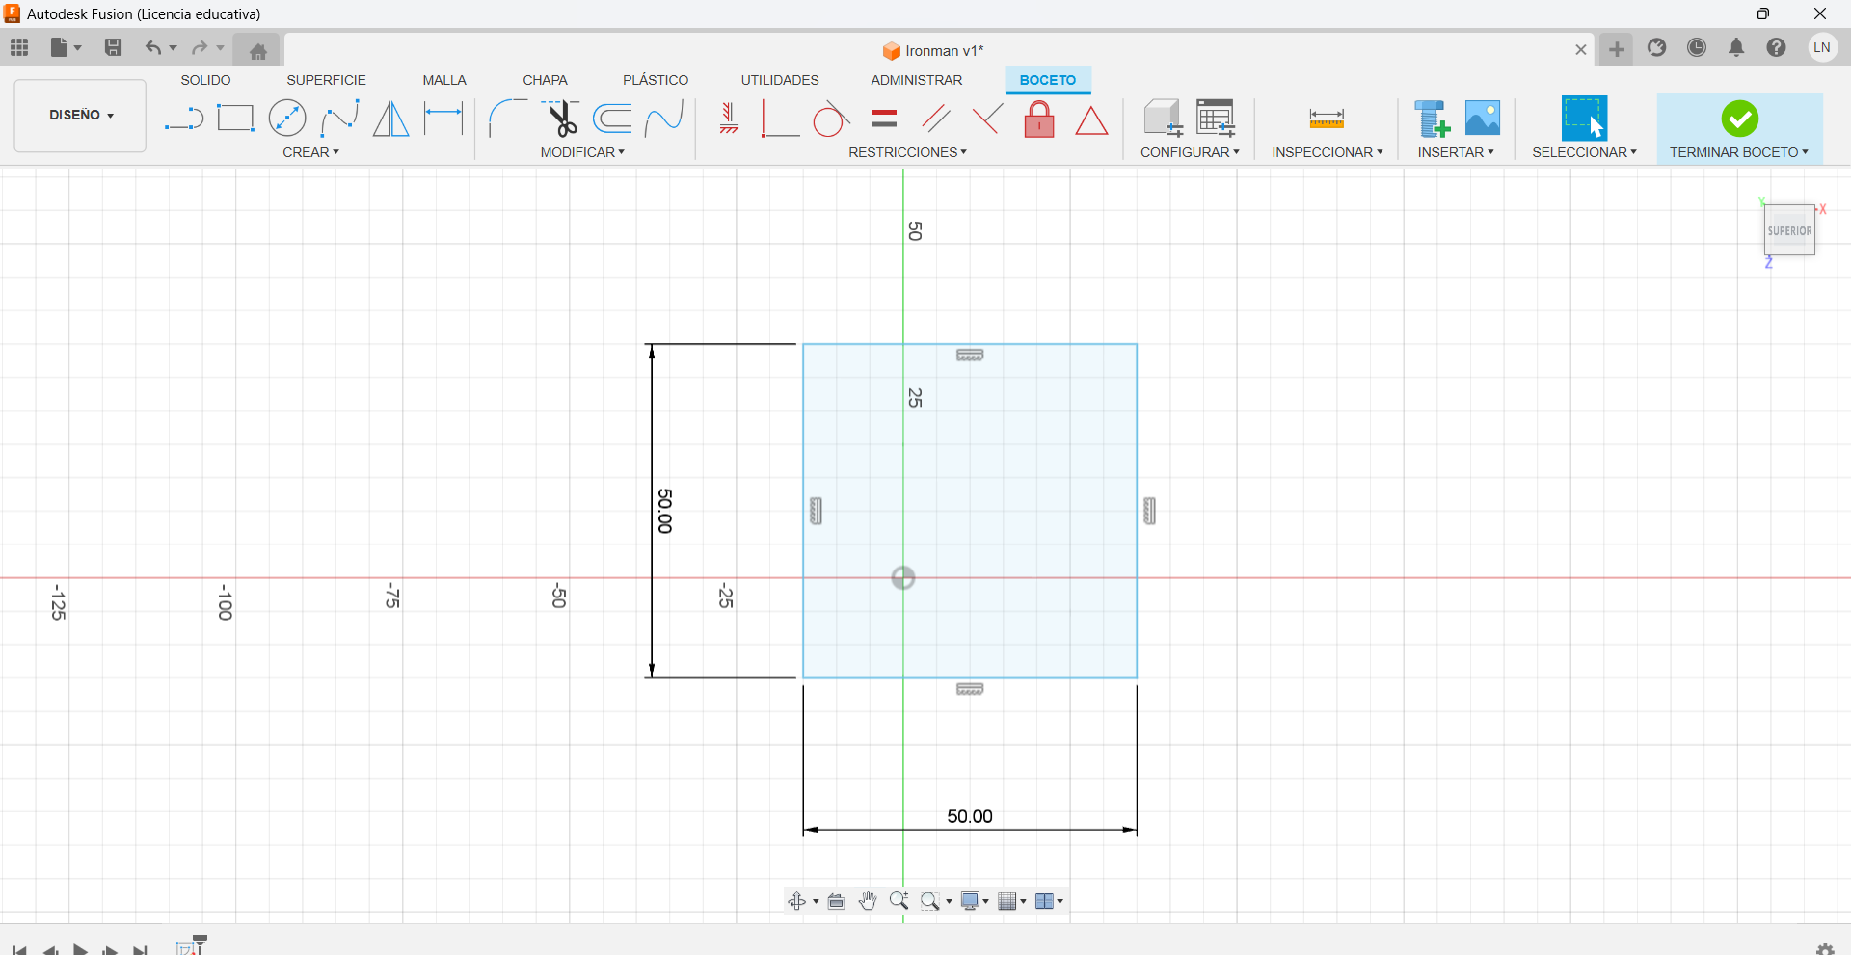The width and height of the screenshot is (1851, 955).
Task: Apply the Horizontal/Vertical constraint
Action: coord(729,119)
